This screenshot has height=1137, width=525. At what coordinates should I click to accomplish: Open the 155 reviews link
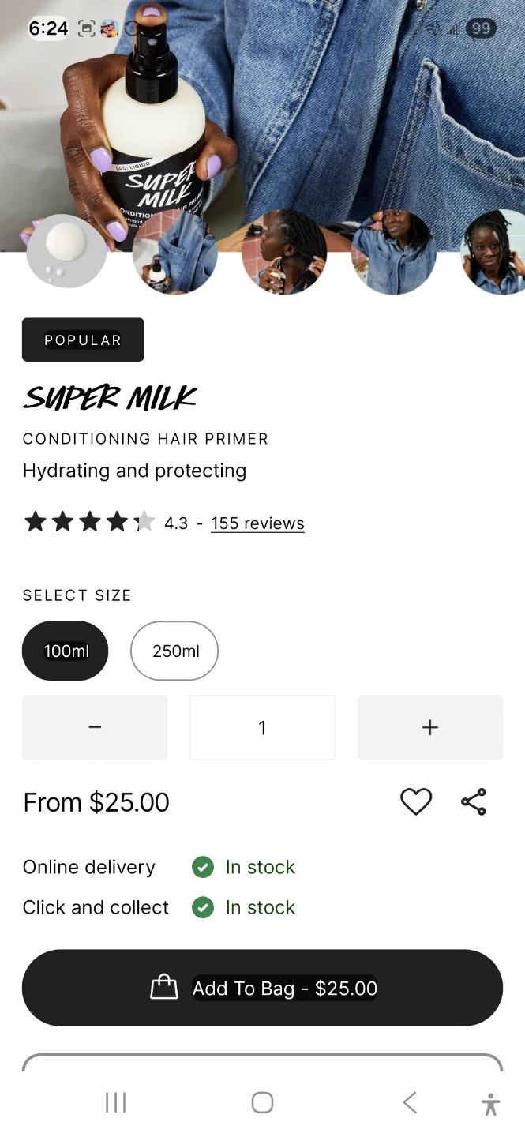[257, 523]
